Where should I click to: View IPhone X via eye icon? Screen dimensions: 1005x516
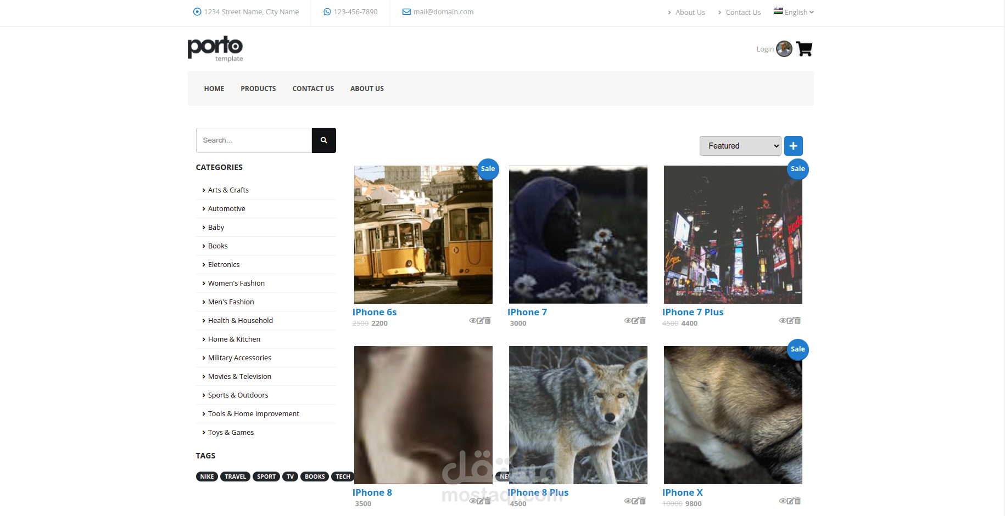[782, 501]
